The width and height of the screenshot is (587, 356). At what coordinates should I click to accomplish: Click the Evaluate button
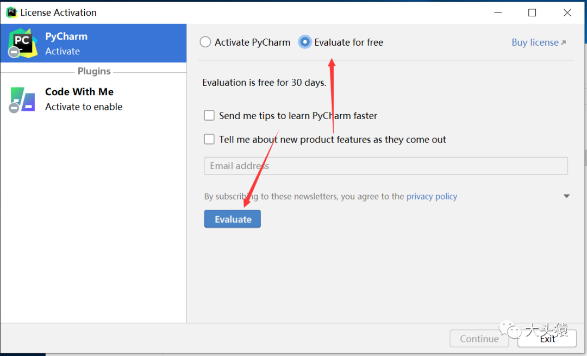tap(233, 219)
